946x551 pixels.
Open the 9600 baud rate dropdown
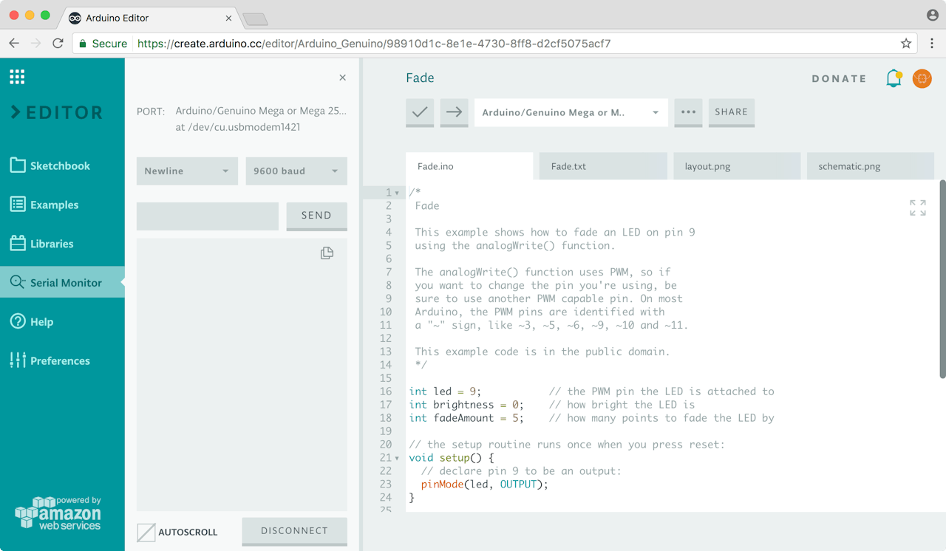[x=296, y=171]
